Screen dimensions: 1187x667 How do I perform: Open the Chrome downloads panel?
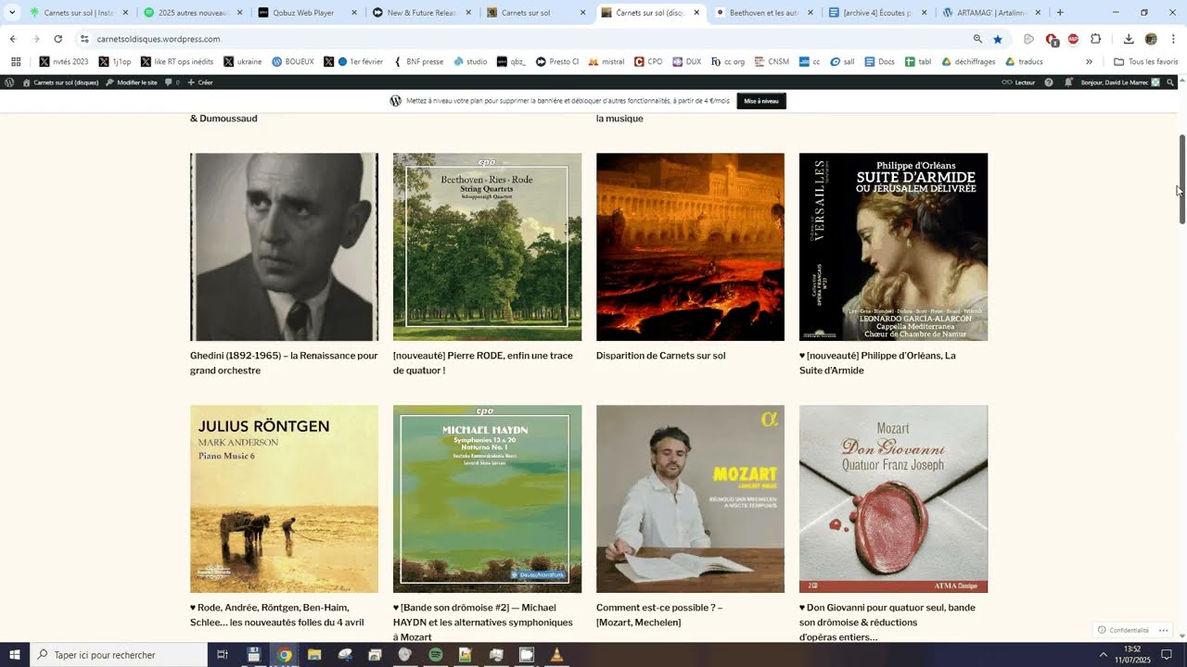pyautogui.click(x=1129, y=39)
